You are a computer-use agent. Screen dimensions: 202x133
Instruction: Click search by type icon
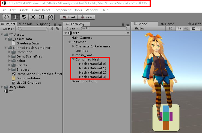coord(52,29)
